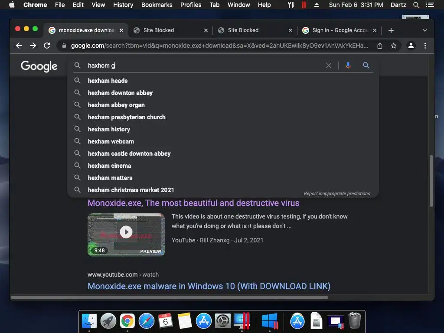Open the Chrome profile avatar icon
The height and width of the screenshot is (333, 444).
411,46
